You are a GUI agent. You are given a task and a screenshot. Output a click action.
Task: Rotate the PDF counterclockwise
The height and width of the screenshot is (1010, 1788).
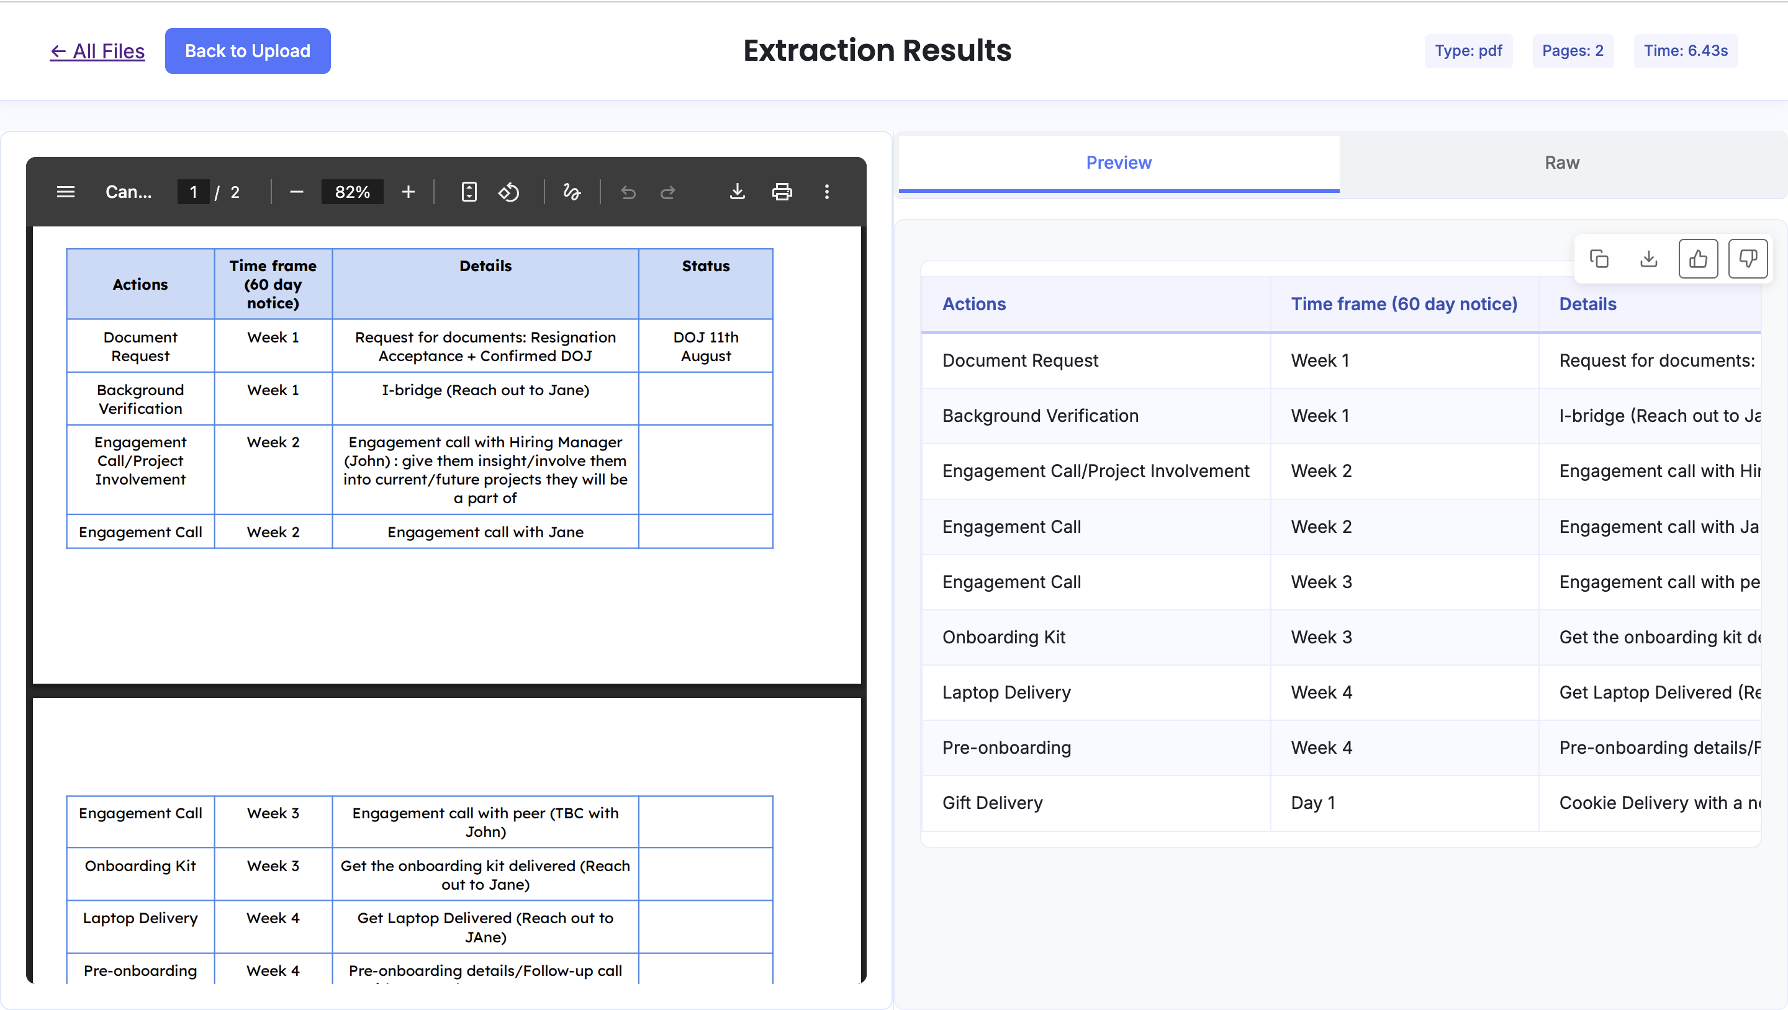pyautogui.click(x=509, y=192)
